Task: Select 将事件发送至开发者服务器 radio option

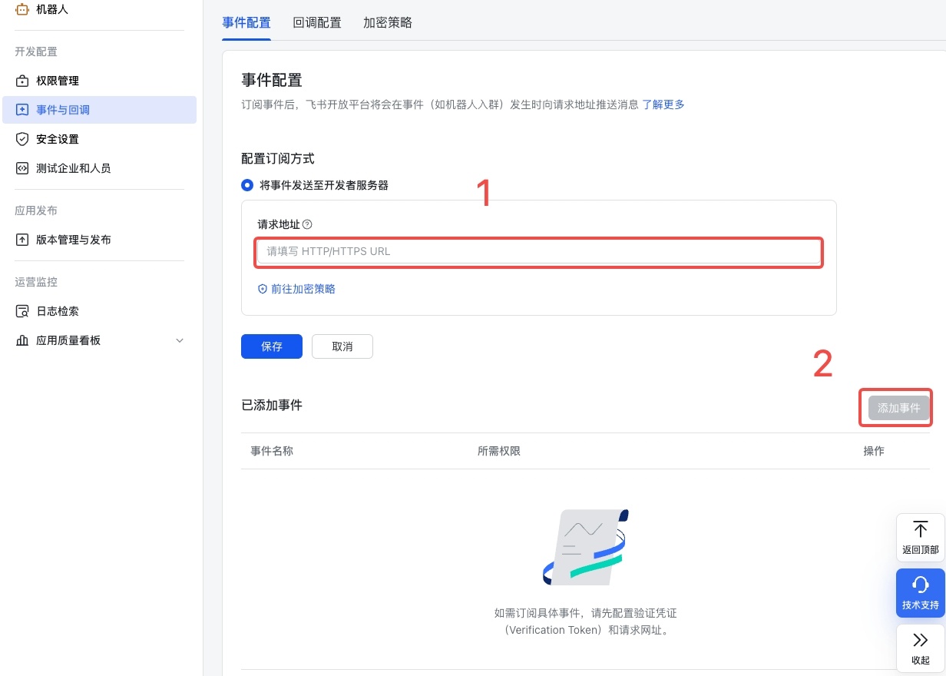Action: click(x=247, y=185)
